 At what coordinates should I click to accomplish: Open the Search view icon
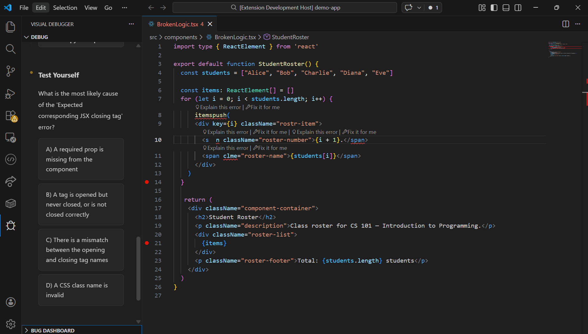[x=11, y=49]
